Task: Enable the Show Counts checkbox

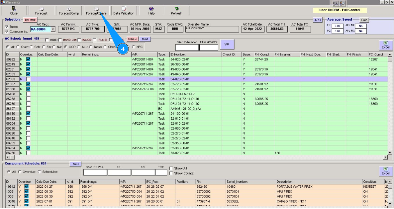Action: [x=171, y=173]
